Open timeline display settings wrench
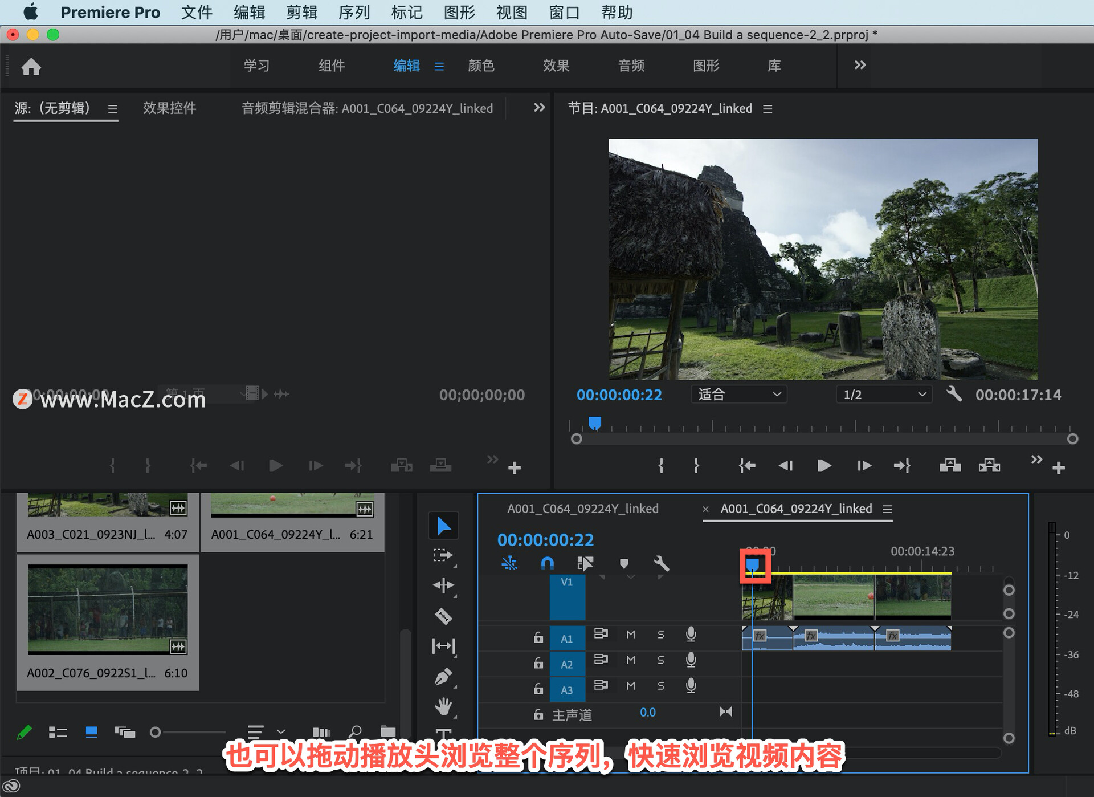This screenshot has height=797, width=1094. (x=661, y=564)
